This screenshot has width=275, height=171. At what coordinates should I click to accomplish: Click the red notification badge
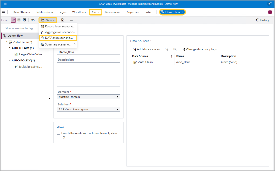(270, 12)
